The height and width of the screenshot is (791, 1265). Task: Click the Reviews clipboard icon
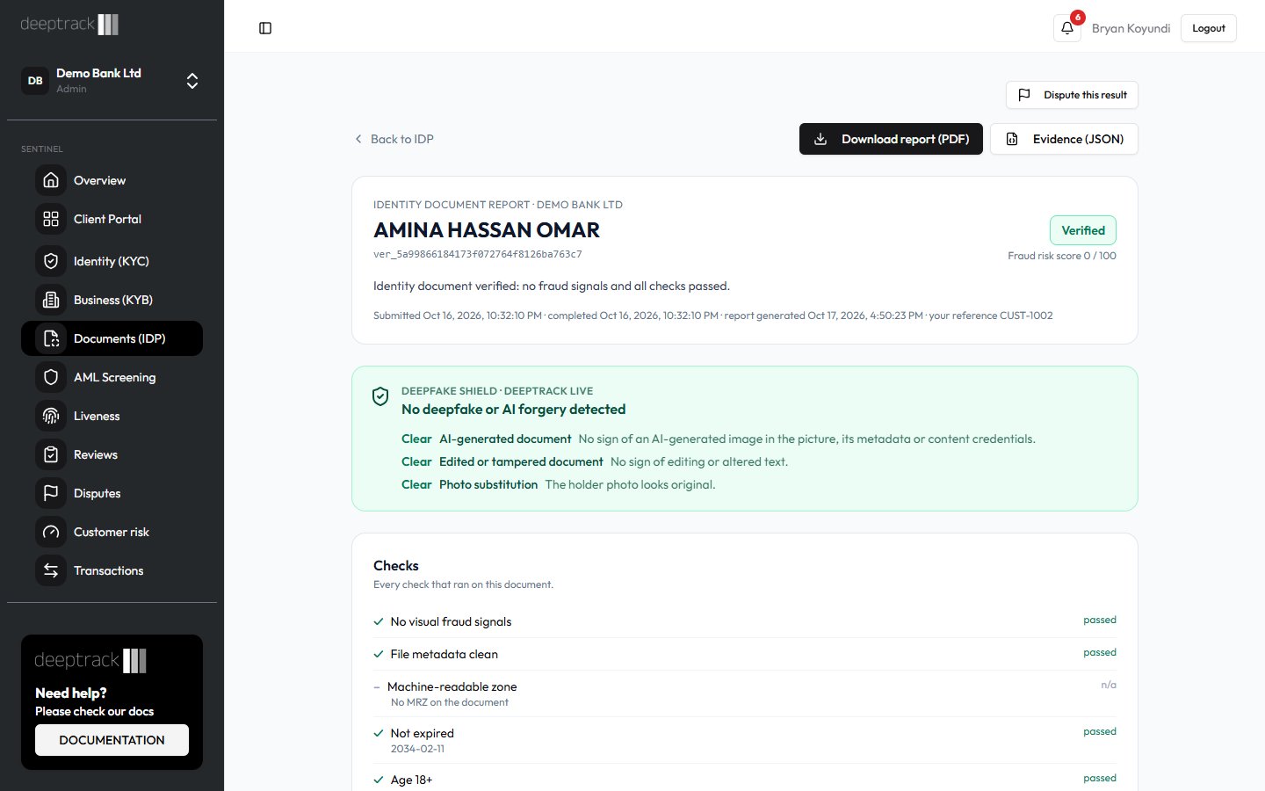click(51, 454)
